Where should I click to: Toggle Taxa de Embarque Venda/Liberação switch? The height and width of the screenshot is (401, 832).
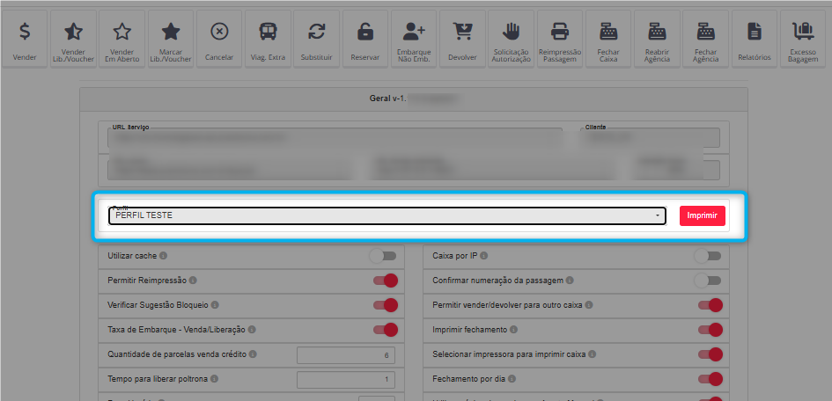coord(386,330)
